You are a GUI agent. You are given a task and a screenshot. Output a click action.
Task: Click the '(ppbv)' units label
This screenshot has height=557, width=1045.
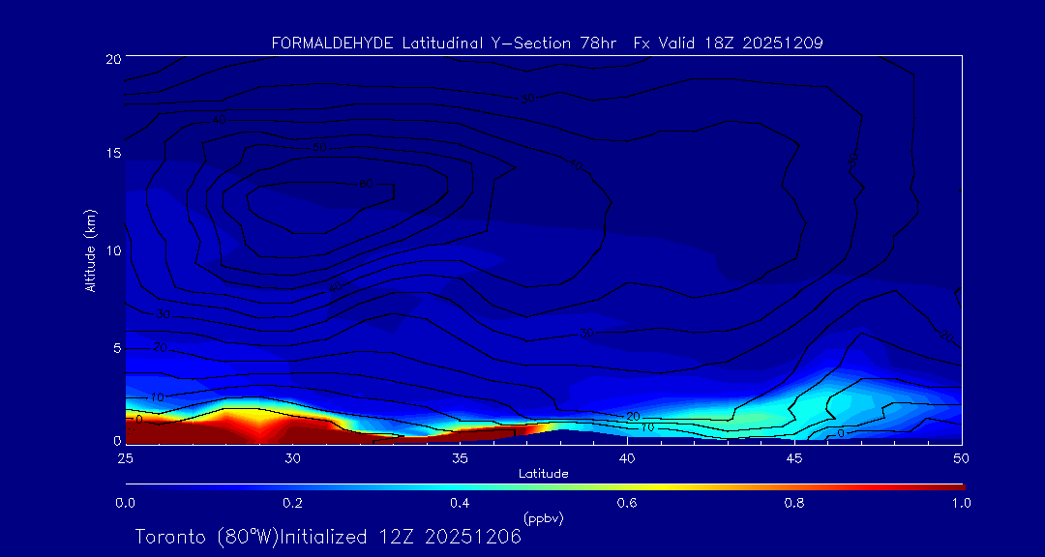click(x=544, y=518)
